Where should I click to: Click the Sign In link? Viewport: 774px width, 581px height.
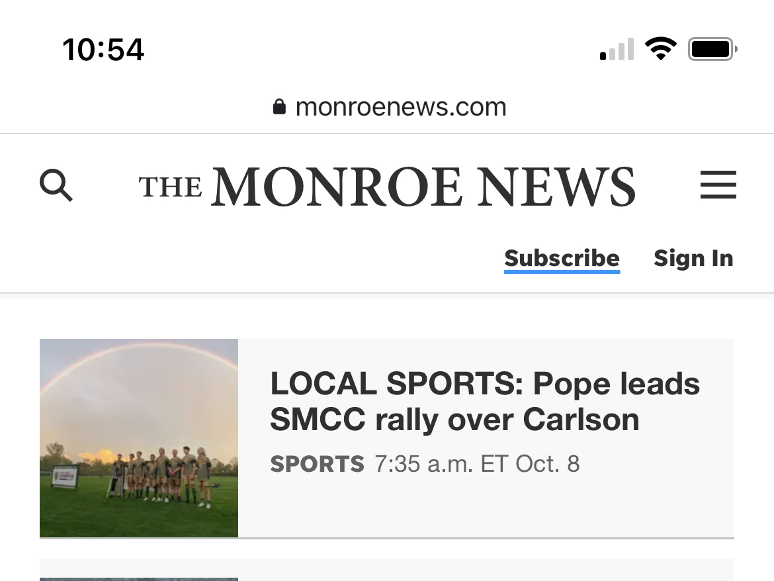click(693, 258)
